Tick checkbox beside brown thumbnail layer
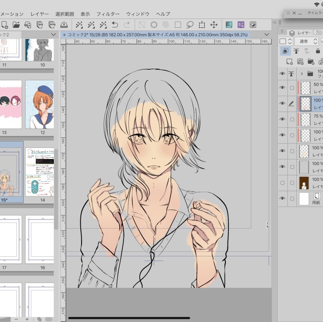 tap(292, 183)
